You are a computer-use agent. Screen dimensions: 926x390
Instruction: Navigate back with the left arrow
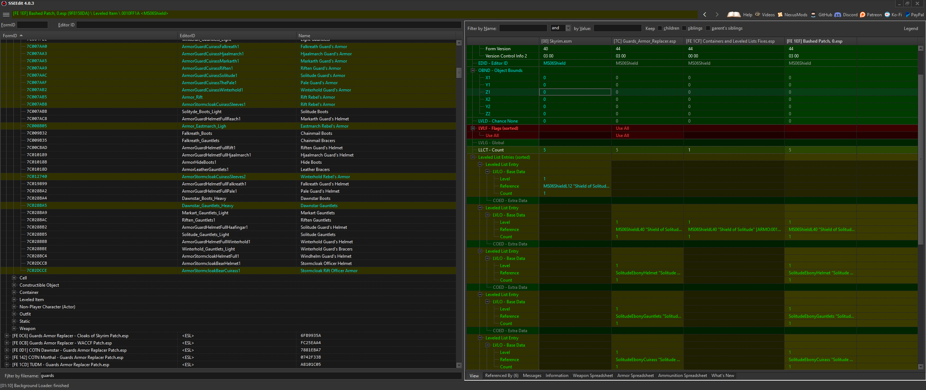tap(705, 14)
